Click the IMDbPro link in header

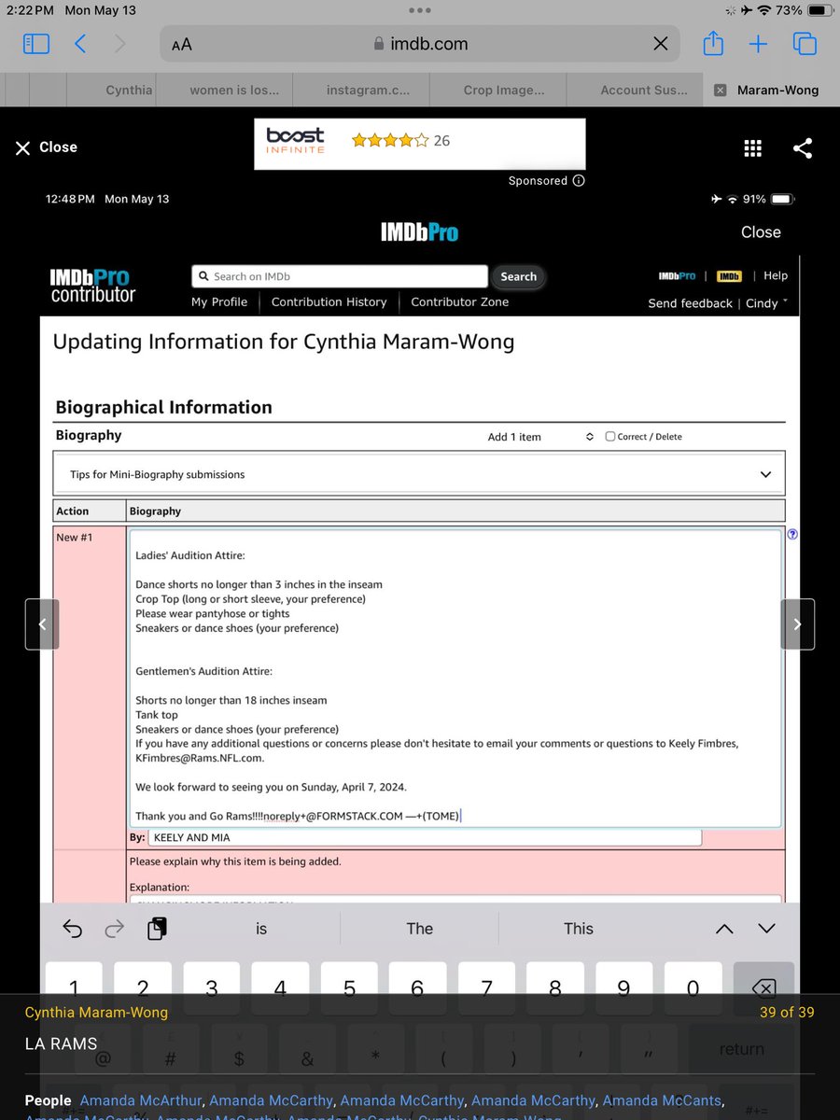pyautogui.click(x=677, y=276)
